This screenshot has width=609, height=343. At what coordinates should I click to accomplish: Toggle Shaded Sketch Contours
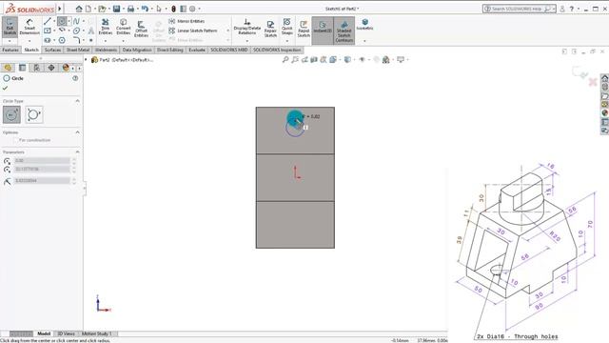344,30
